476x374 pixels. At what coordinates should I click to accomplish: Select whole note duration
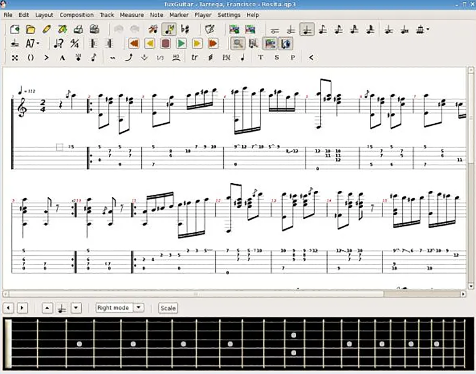coord(274,29)
